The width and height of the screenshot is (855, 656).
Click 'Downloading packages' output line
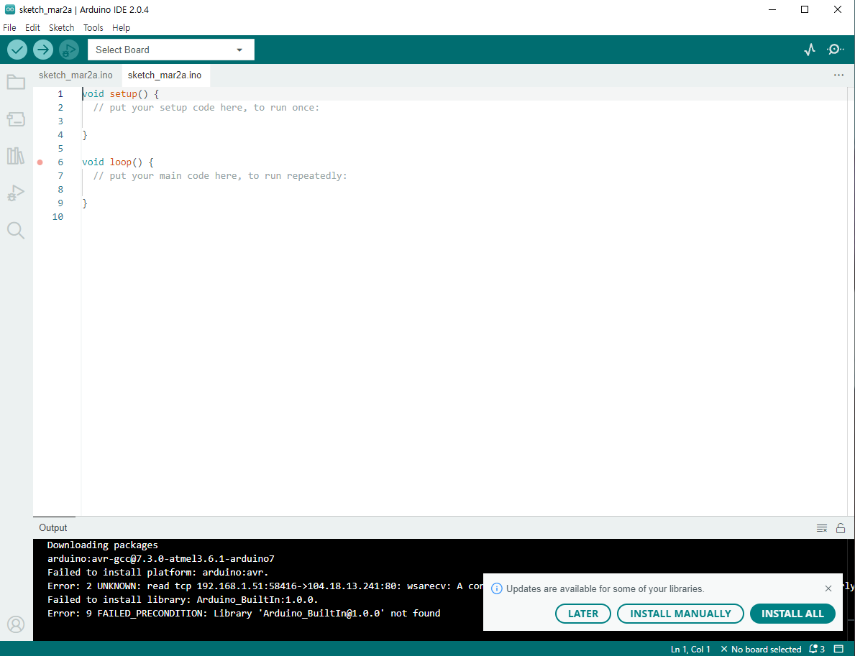pyautogui.click(x=103, y=545)
